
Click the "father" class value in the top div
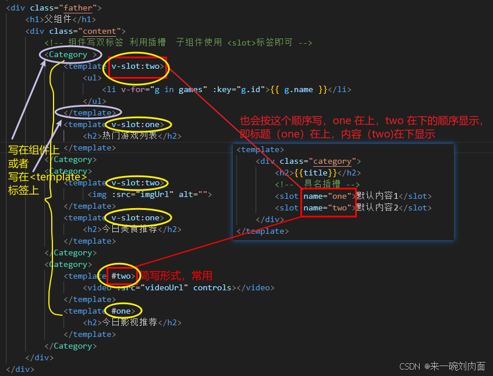pyautogui.click(x=78, y=8)
